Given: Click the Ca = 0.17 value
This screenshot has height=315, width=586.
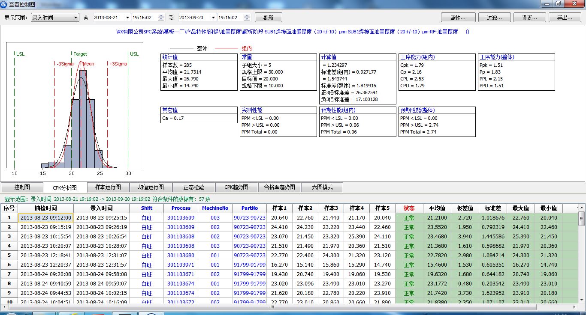Looking at the screenshot, I should (173, 118).
